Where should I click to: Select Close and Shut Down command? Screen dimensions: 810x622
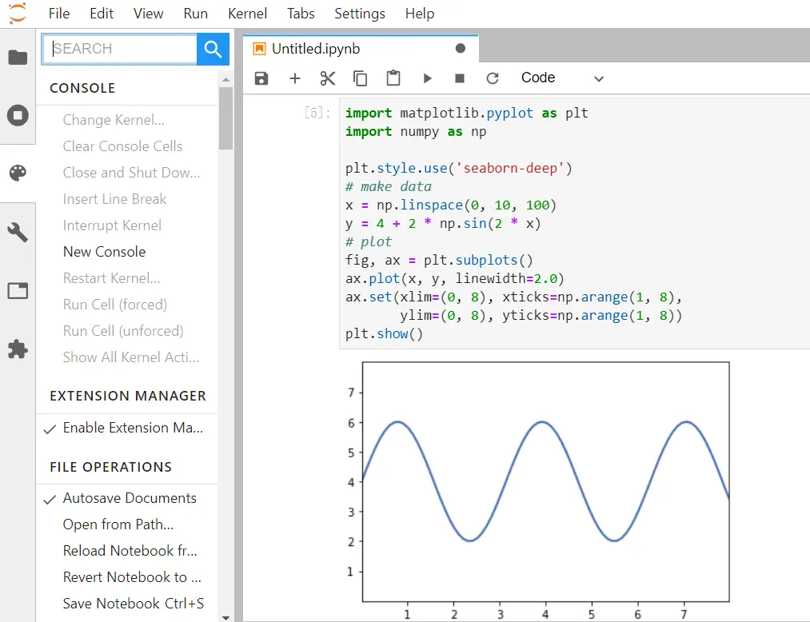click(x=126, y=173)
